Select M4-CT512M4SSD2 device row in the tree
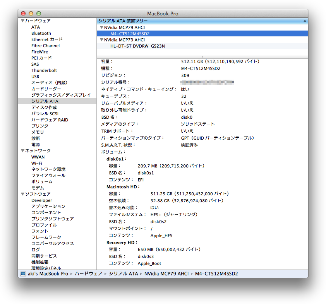The image size is (326, 304). [x=202, y=34]
